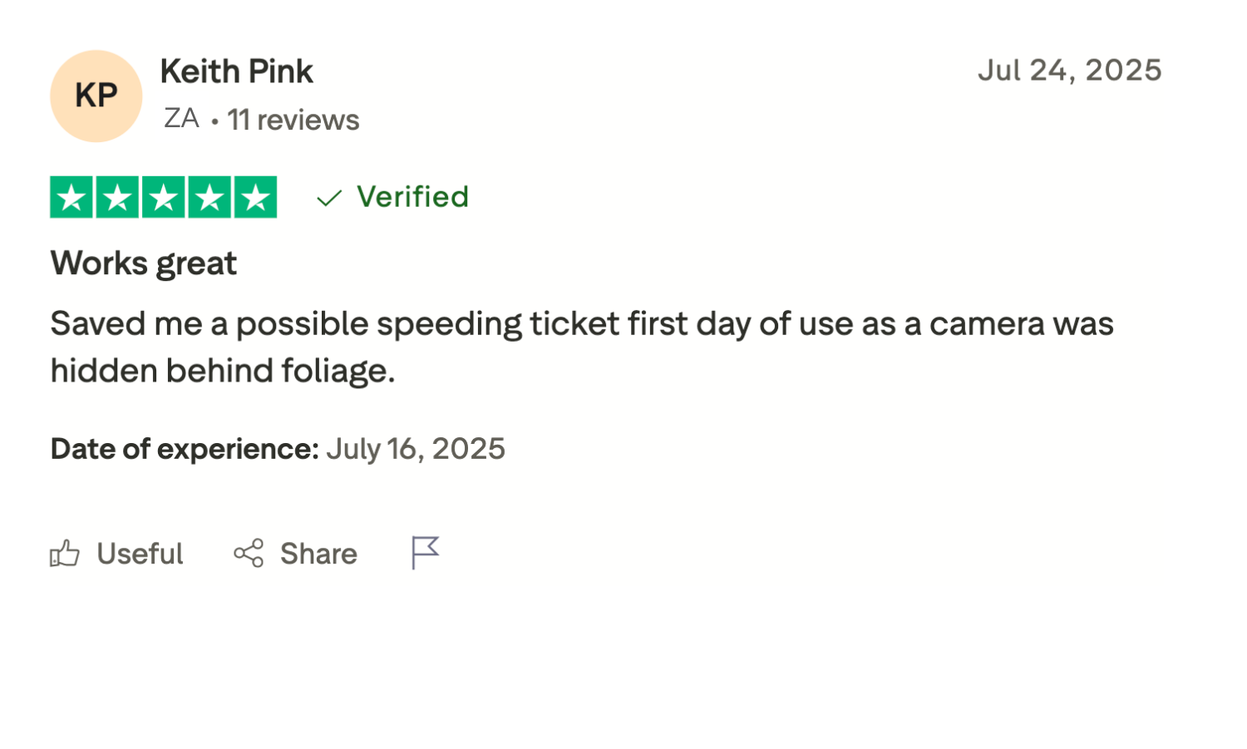
Task: Mark the review as Useful
Action: point(116,554)
